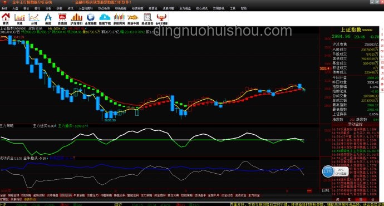Open the 热点追击 magnifier icon
This screenshot has width=384, height=206.
coord(147,19)
